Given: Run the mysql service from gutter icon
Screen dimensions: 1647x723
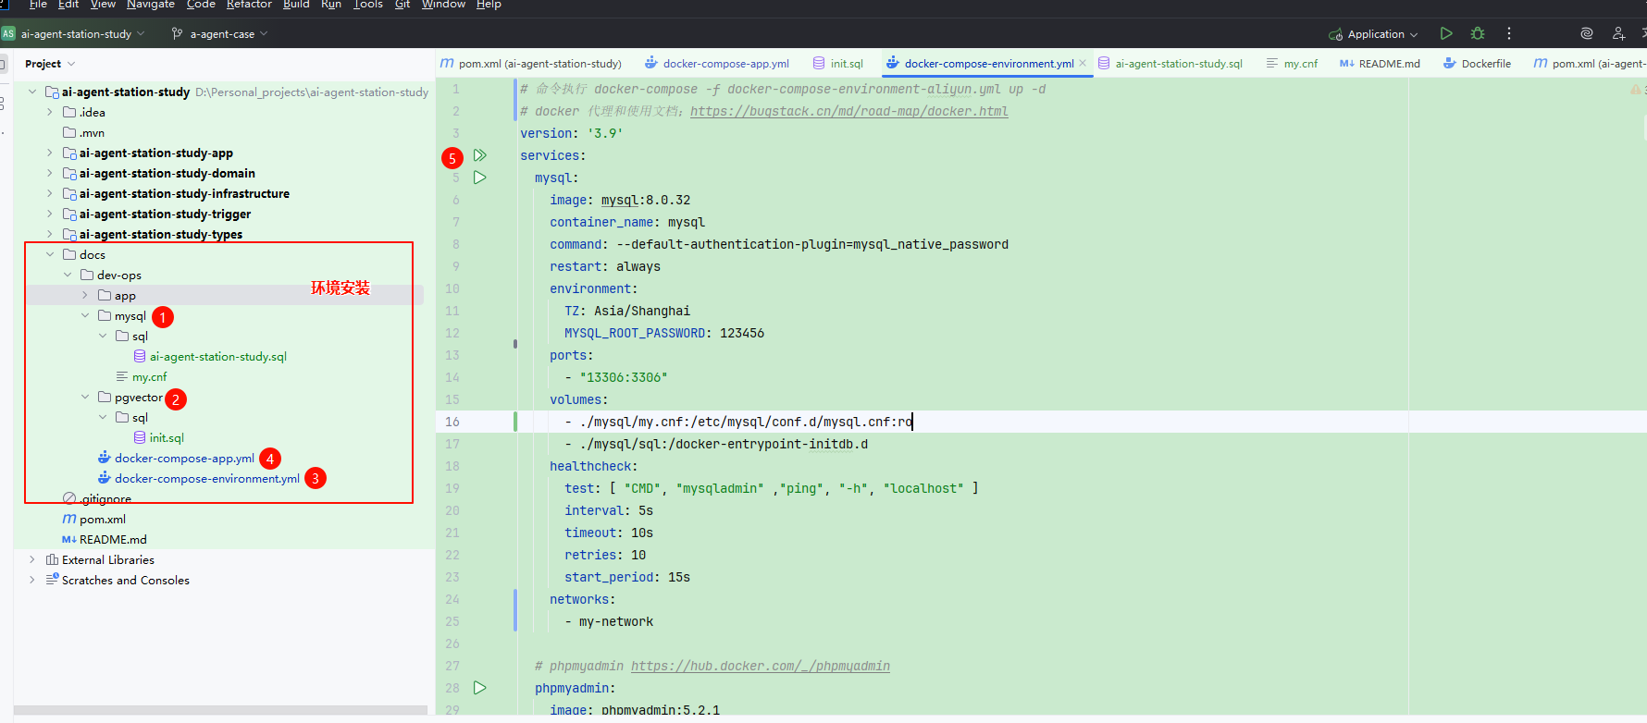Looking at the screenshot, I should click(480, 178).
